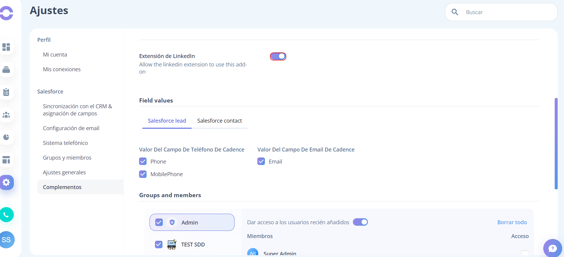Click the Borrar todo link

(x=512, y=222)
